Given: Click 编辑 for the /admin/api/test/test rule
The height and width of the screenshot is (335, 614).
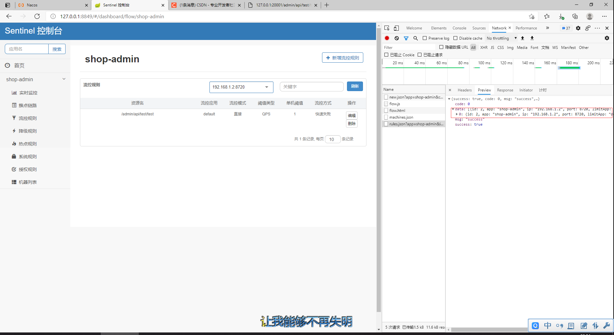Looking at the screenshot, I should [x=352, y=115].
